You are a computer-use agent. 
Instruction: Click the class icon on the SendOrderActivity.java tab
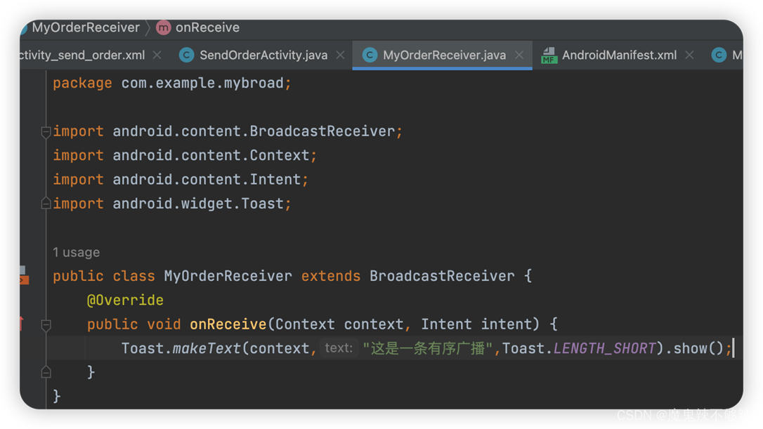point(186,54)
